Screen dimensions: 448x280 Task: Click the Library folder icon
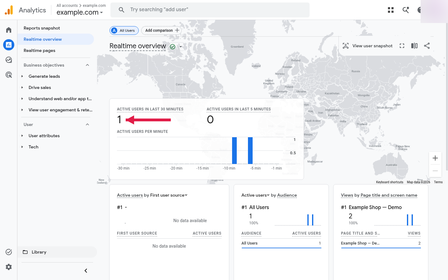25,252
